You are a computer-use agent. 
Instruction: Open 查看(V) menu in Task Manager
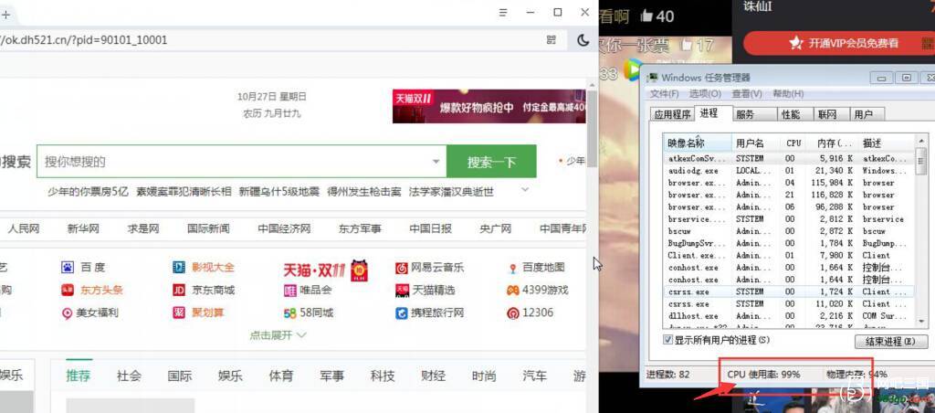coord(747,94)
